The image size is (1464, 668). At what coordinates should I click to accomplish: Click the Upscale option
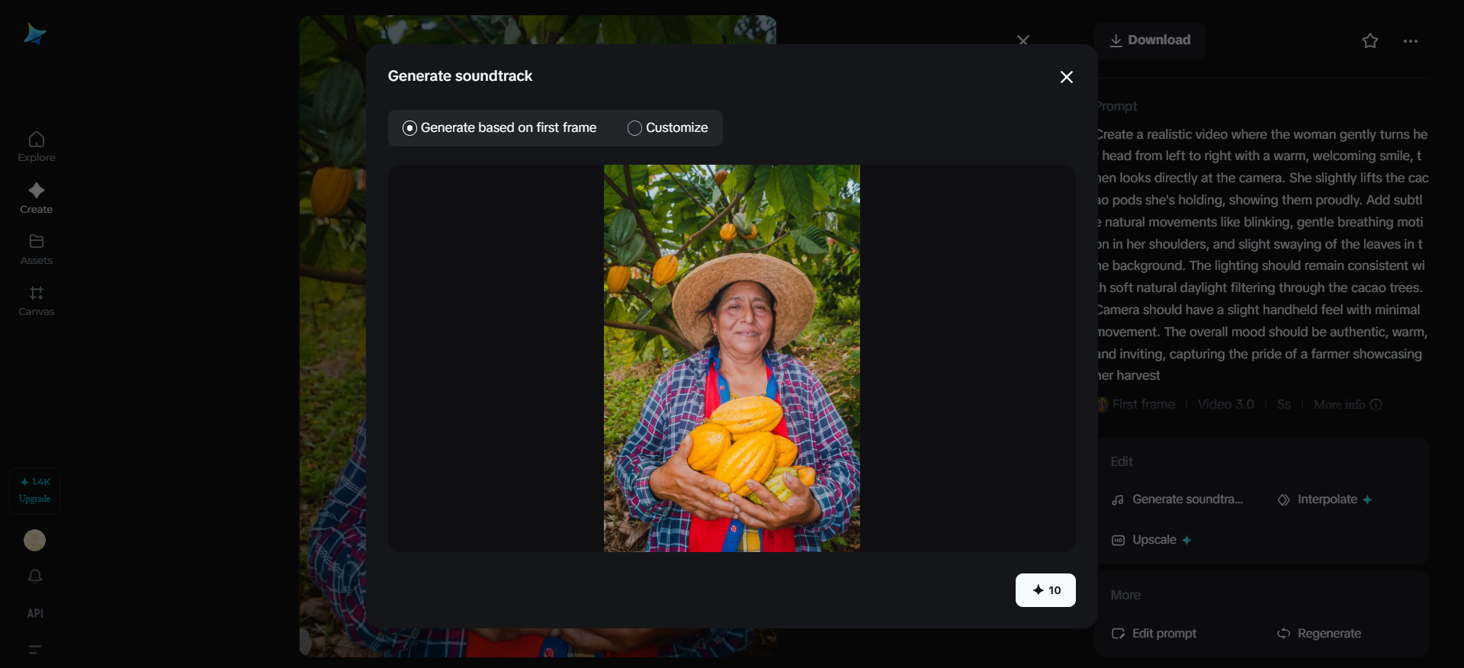click(1151, 540)
